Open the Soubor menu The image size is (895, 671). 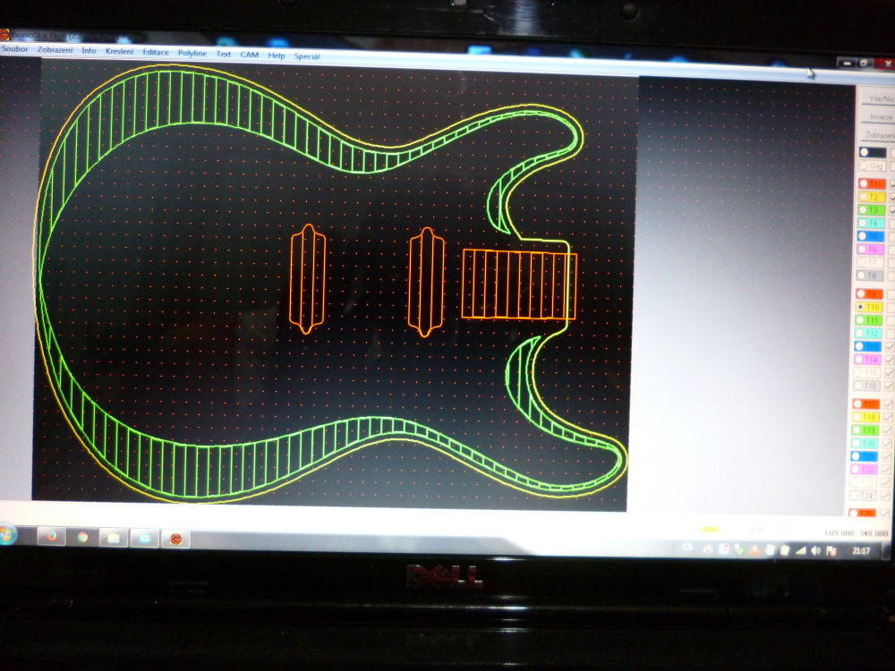point(15,50)
